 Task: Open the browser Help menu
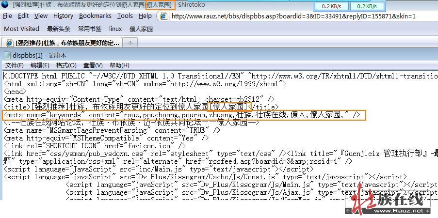click(145, 16)
